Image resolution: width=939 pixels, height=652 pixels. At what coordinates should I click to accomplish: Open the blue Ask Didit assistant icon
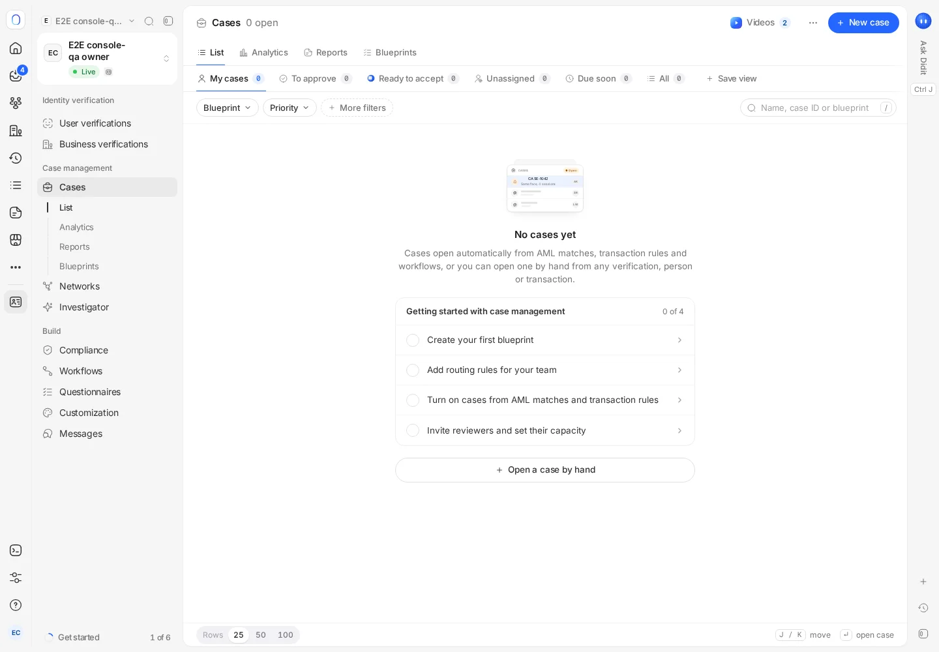tap(923, 21)
